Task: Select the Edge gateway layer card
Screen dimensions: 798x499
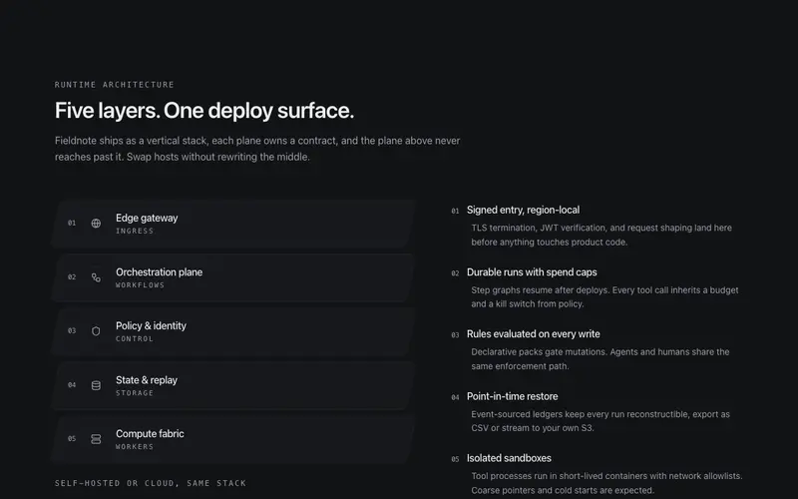Action: [233, 224]
